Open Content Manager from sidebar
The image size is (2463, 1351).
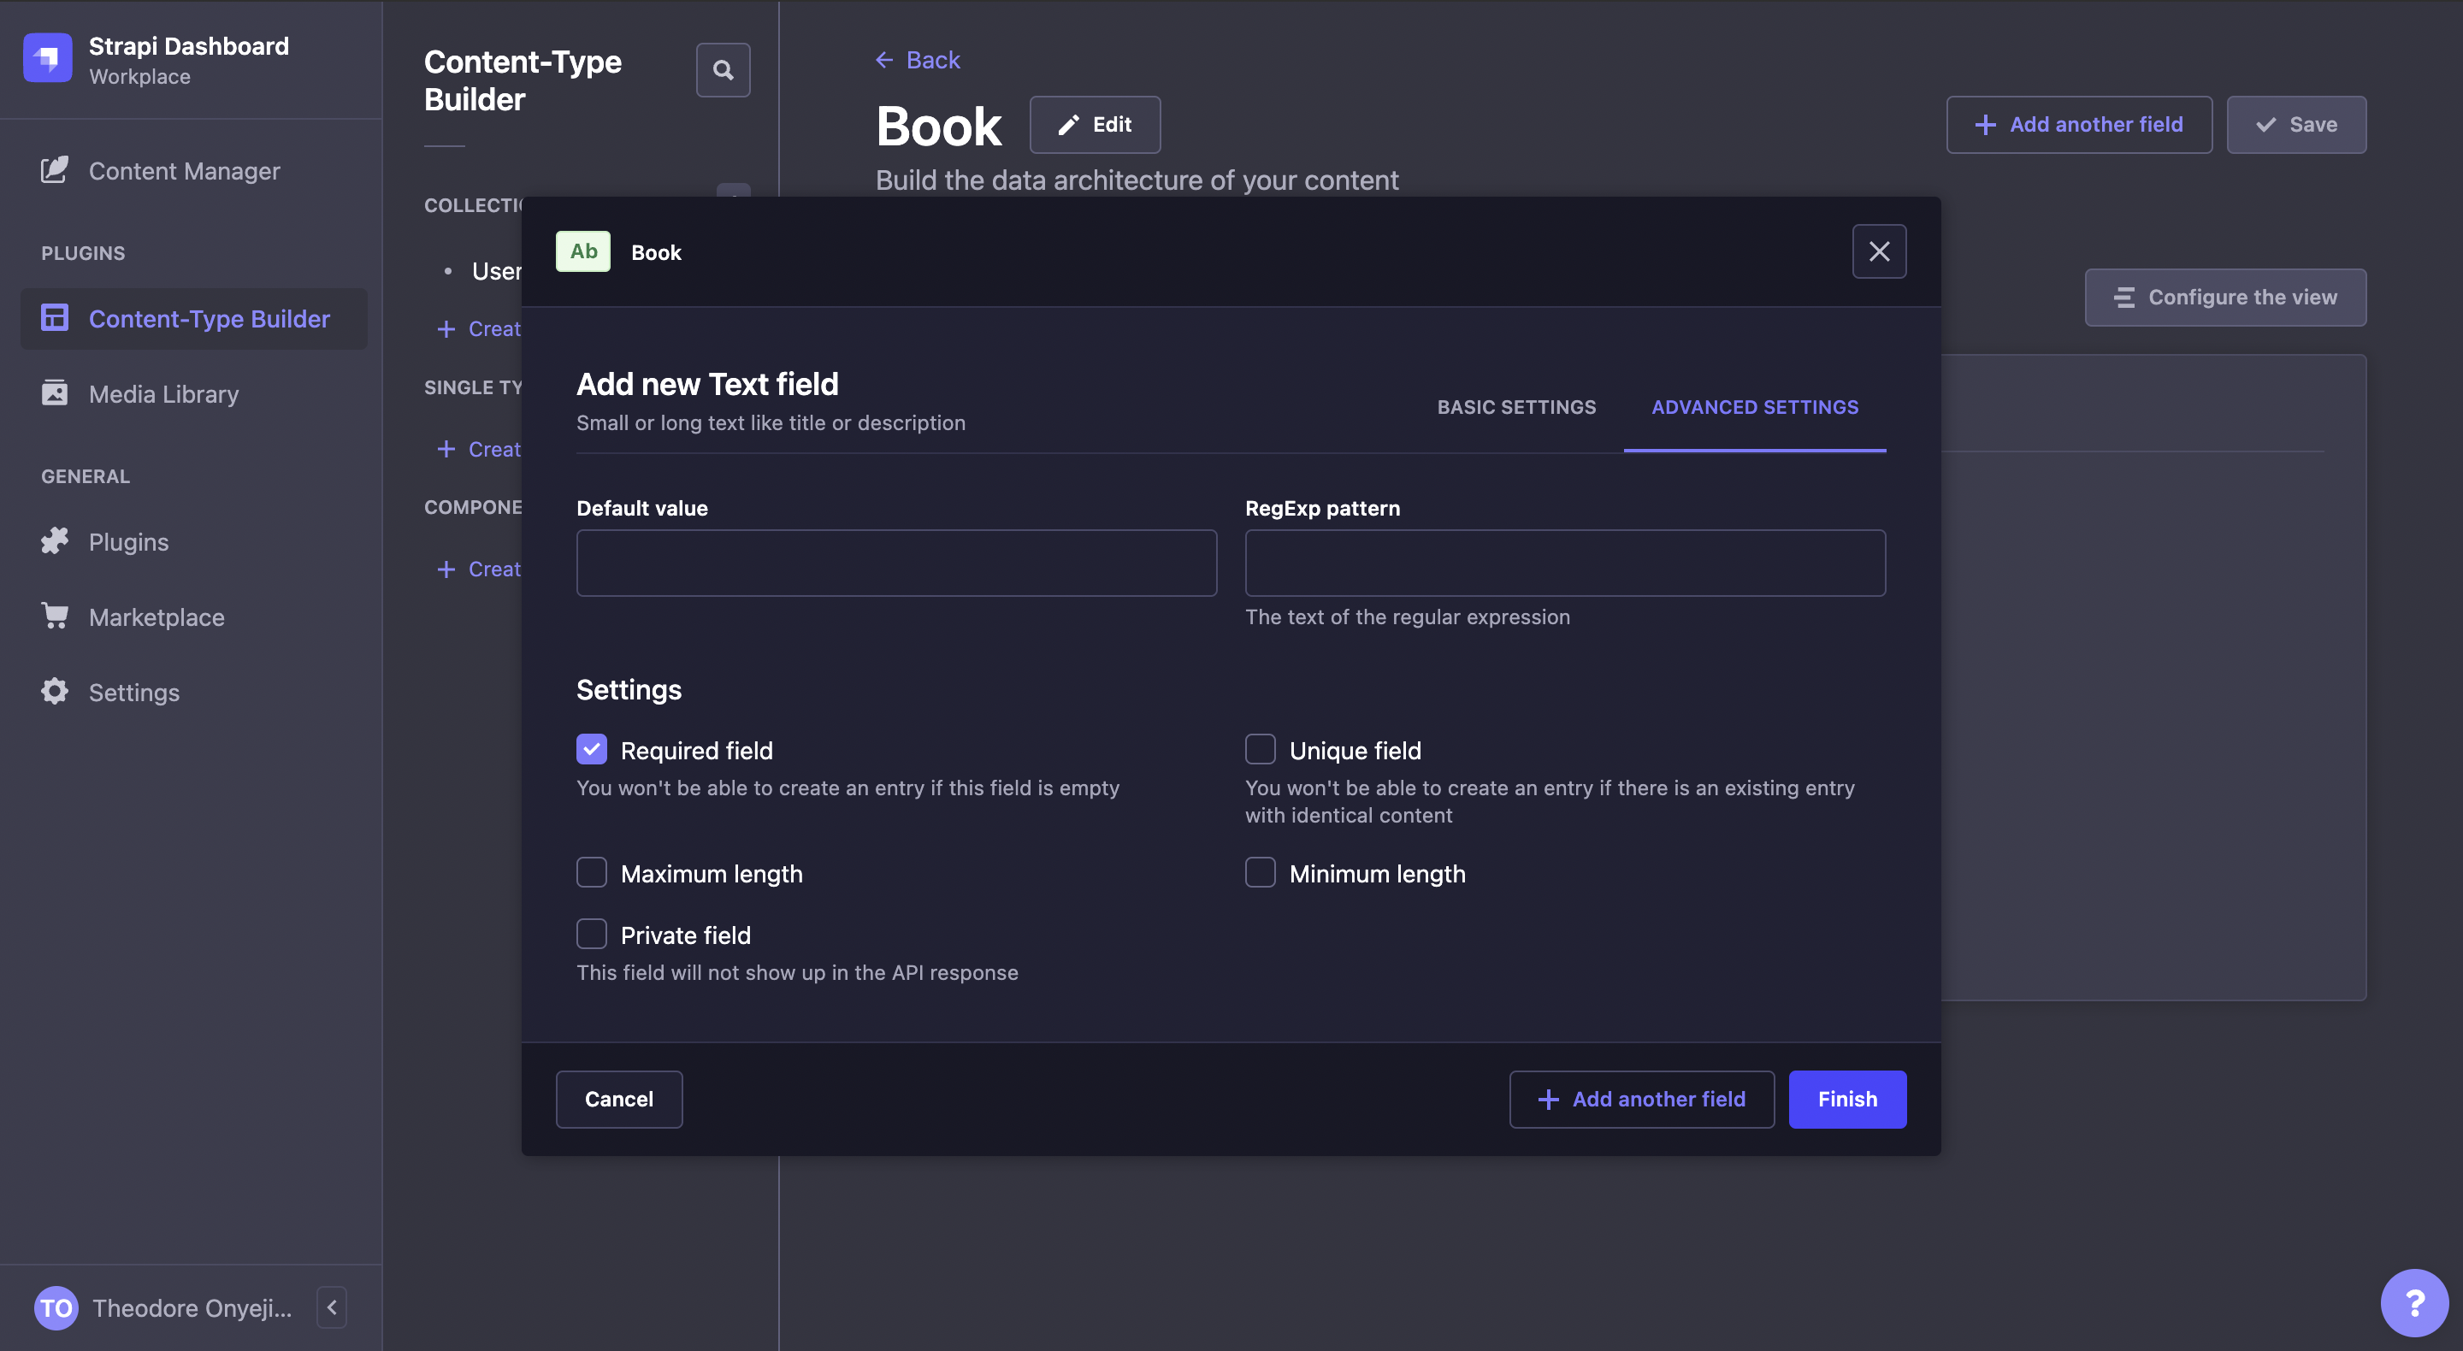[x=160, y=171]
